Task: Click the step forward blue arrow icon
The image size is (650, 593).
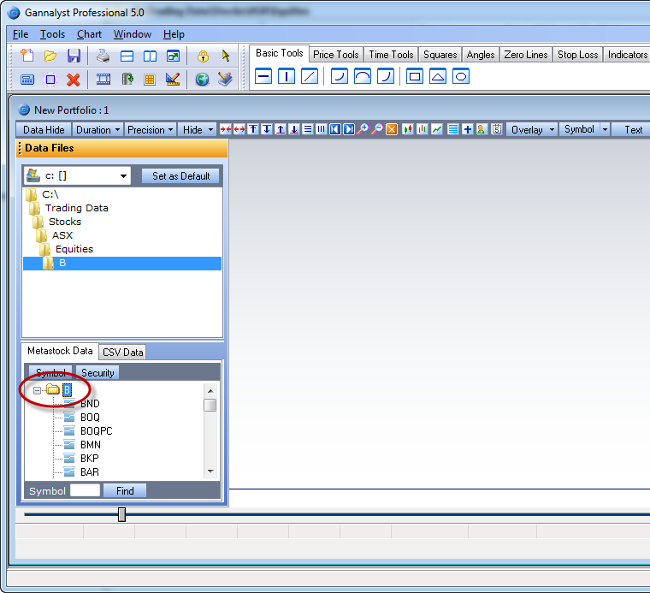Action: (x=349, y=129)
